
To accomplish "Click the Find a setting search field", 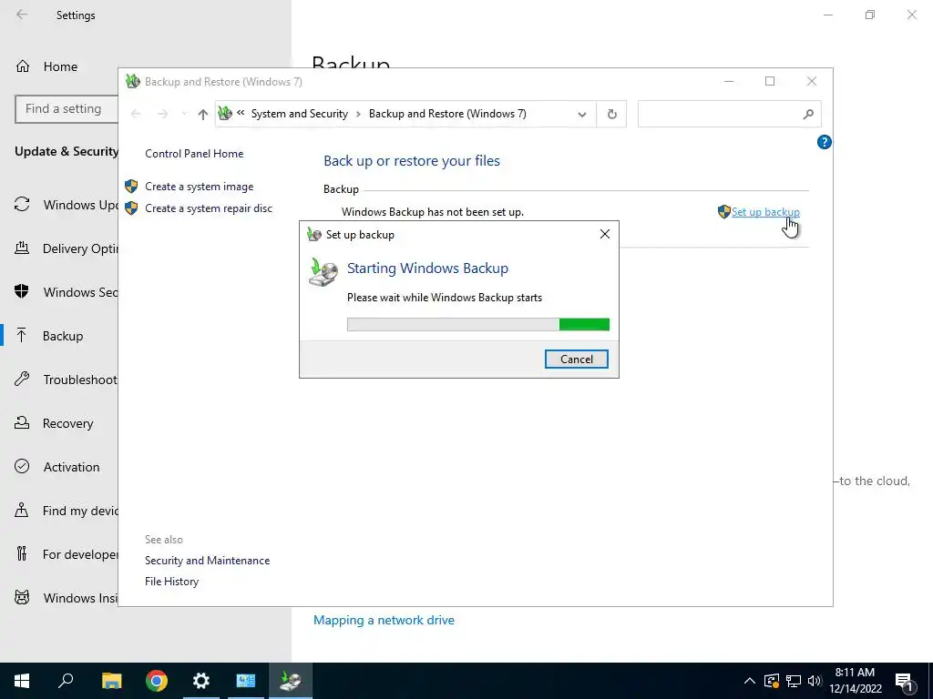I will tap(67, 109).
